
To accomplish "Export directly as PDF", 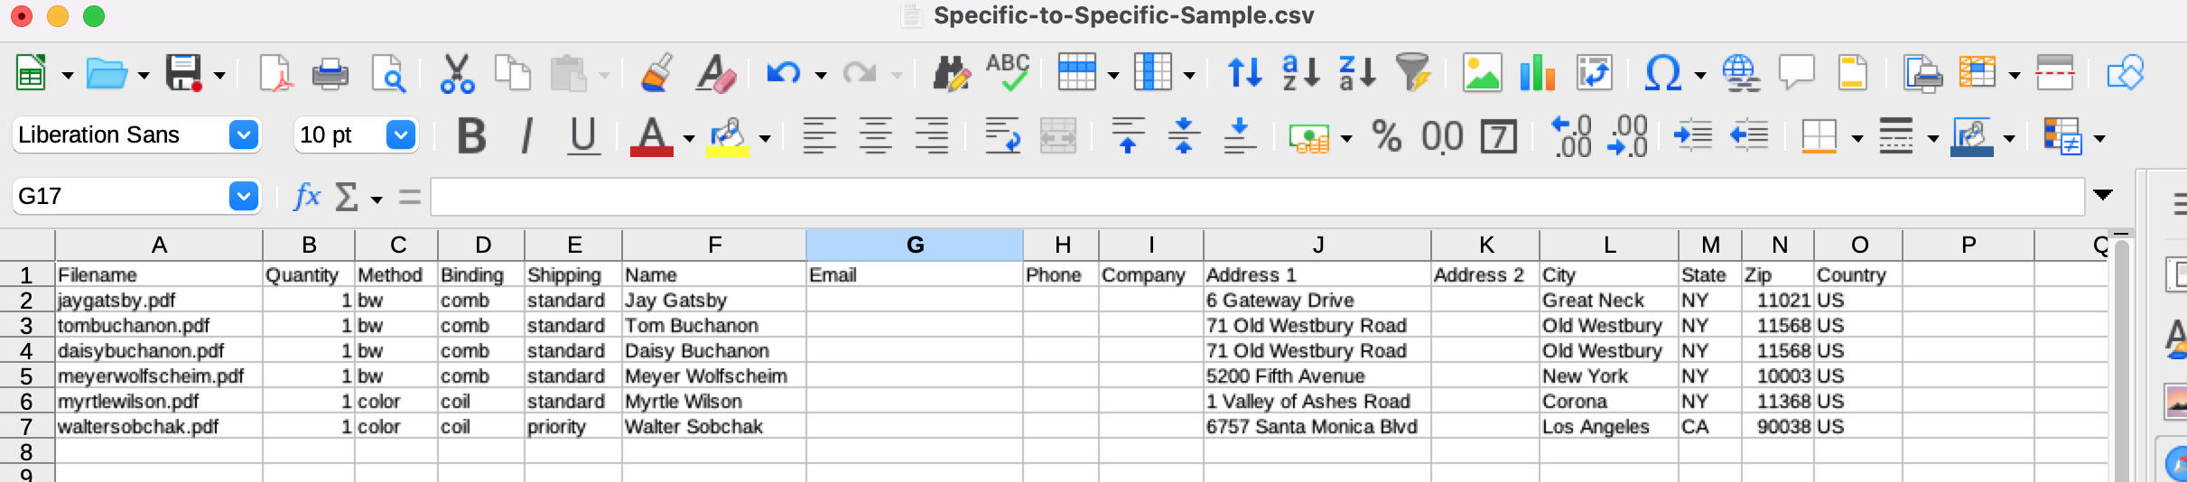I will 275,73.
